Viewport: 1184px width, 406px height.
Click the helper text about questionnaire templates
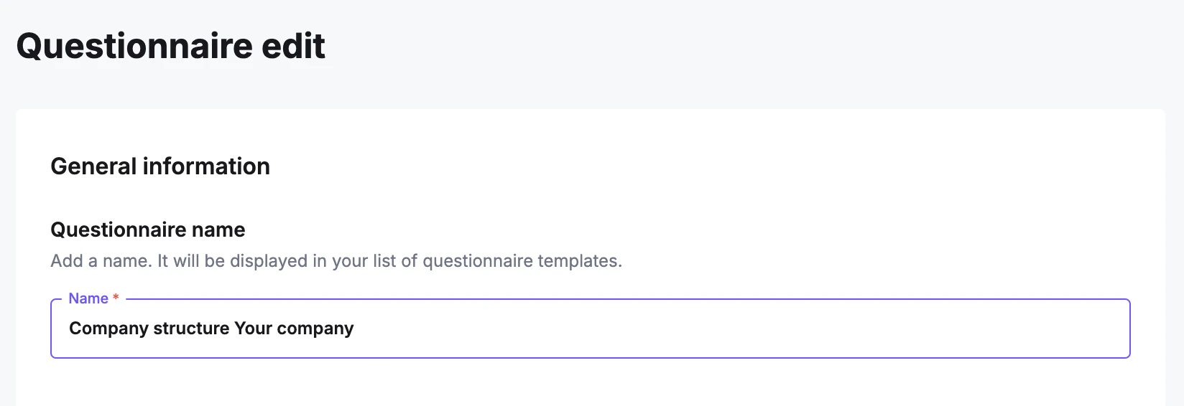pos(336,260)
